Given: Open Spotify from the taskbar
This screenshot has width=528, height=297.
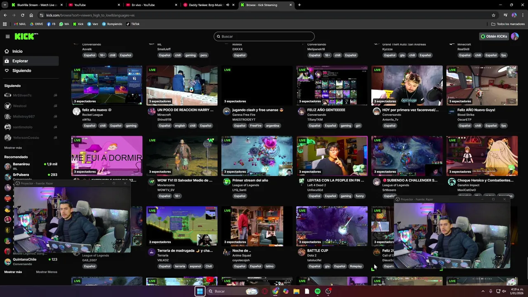Looking at the screenshot, I should 317,291.
